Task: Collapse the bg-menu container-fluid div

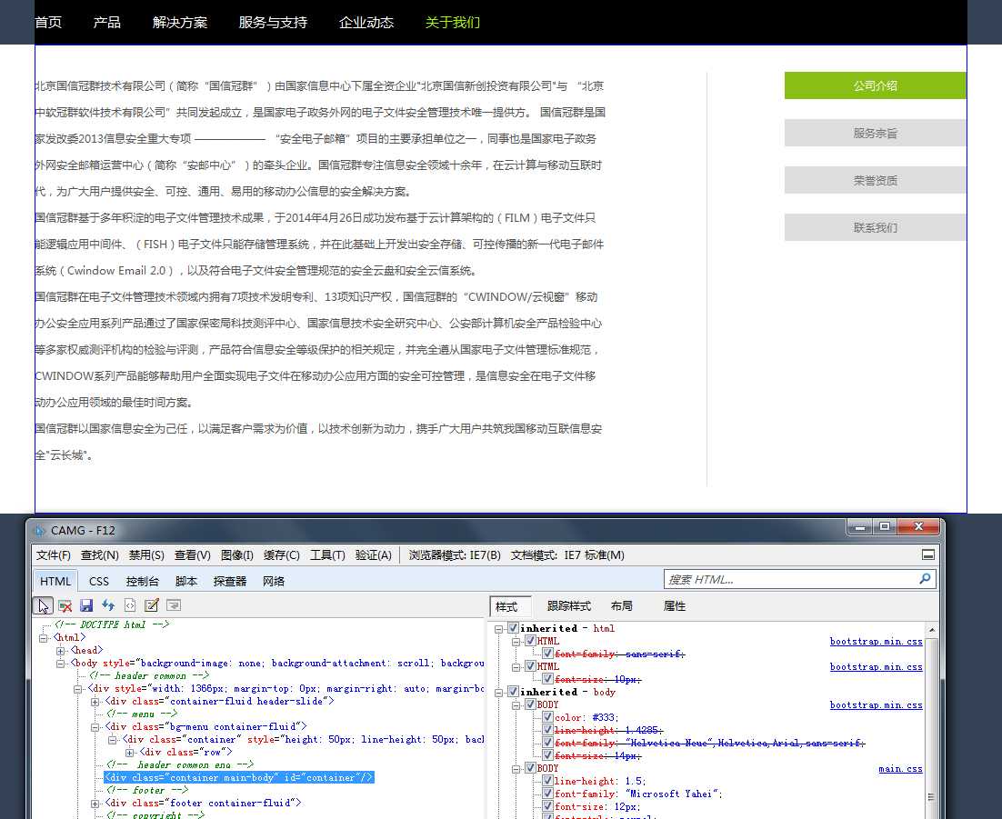Action: click(95, 727)
